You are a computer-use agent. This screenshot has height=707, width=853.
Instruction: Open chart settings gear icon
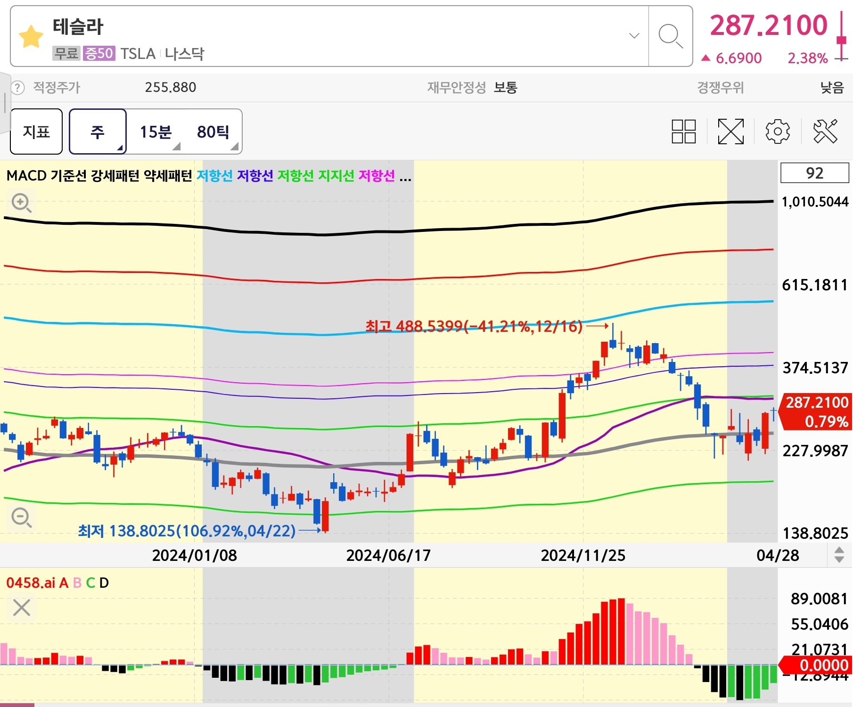pyautogui.click(x=778, y=131)
